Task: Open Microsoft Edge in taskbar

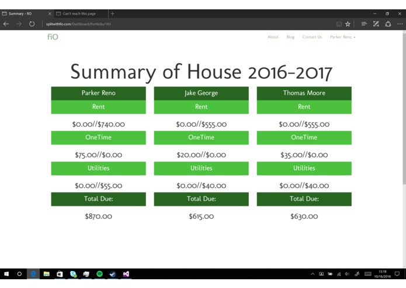Action: (x=33, y=274)
